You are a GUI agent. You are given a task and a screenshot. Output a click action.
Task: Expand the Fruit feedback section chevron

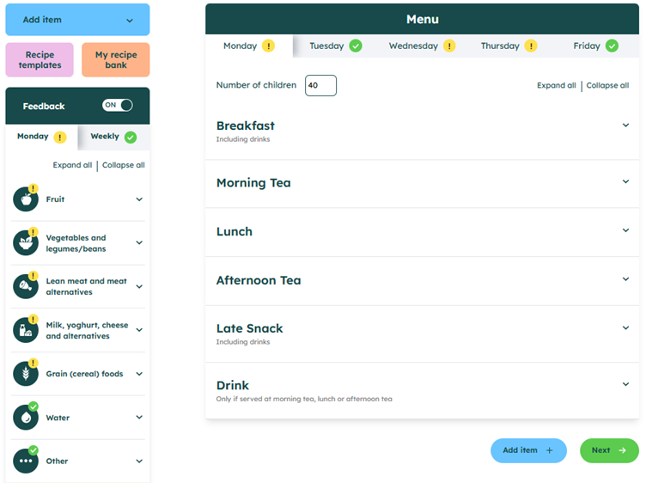pyautogui.click(x=139, y=199)
